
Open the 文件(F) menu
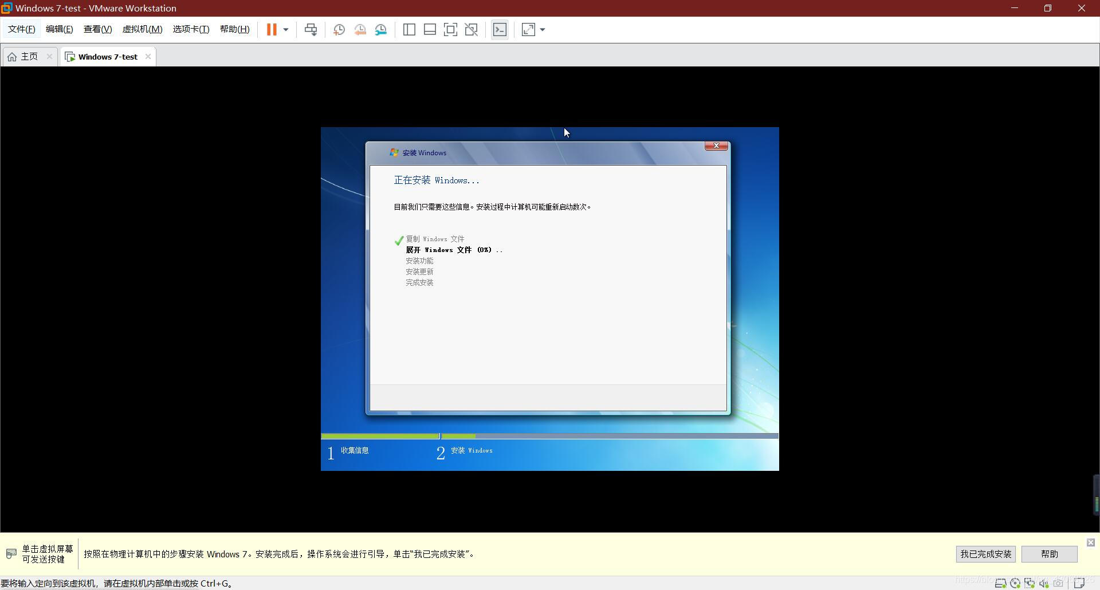22,29
